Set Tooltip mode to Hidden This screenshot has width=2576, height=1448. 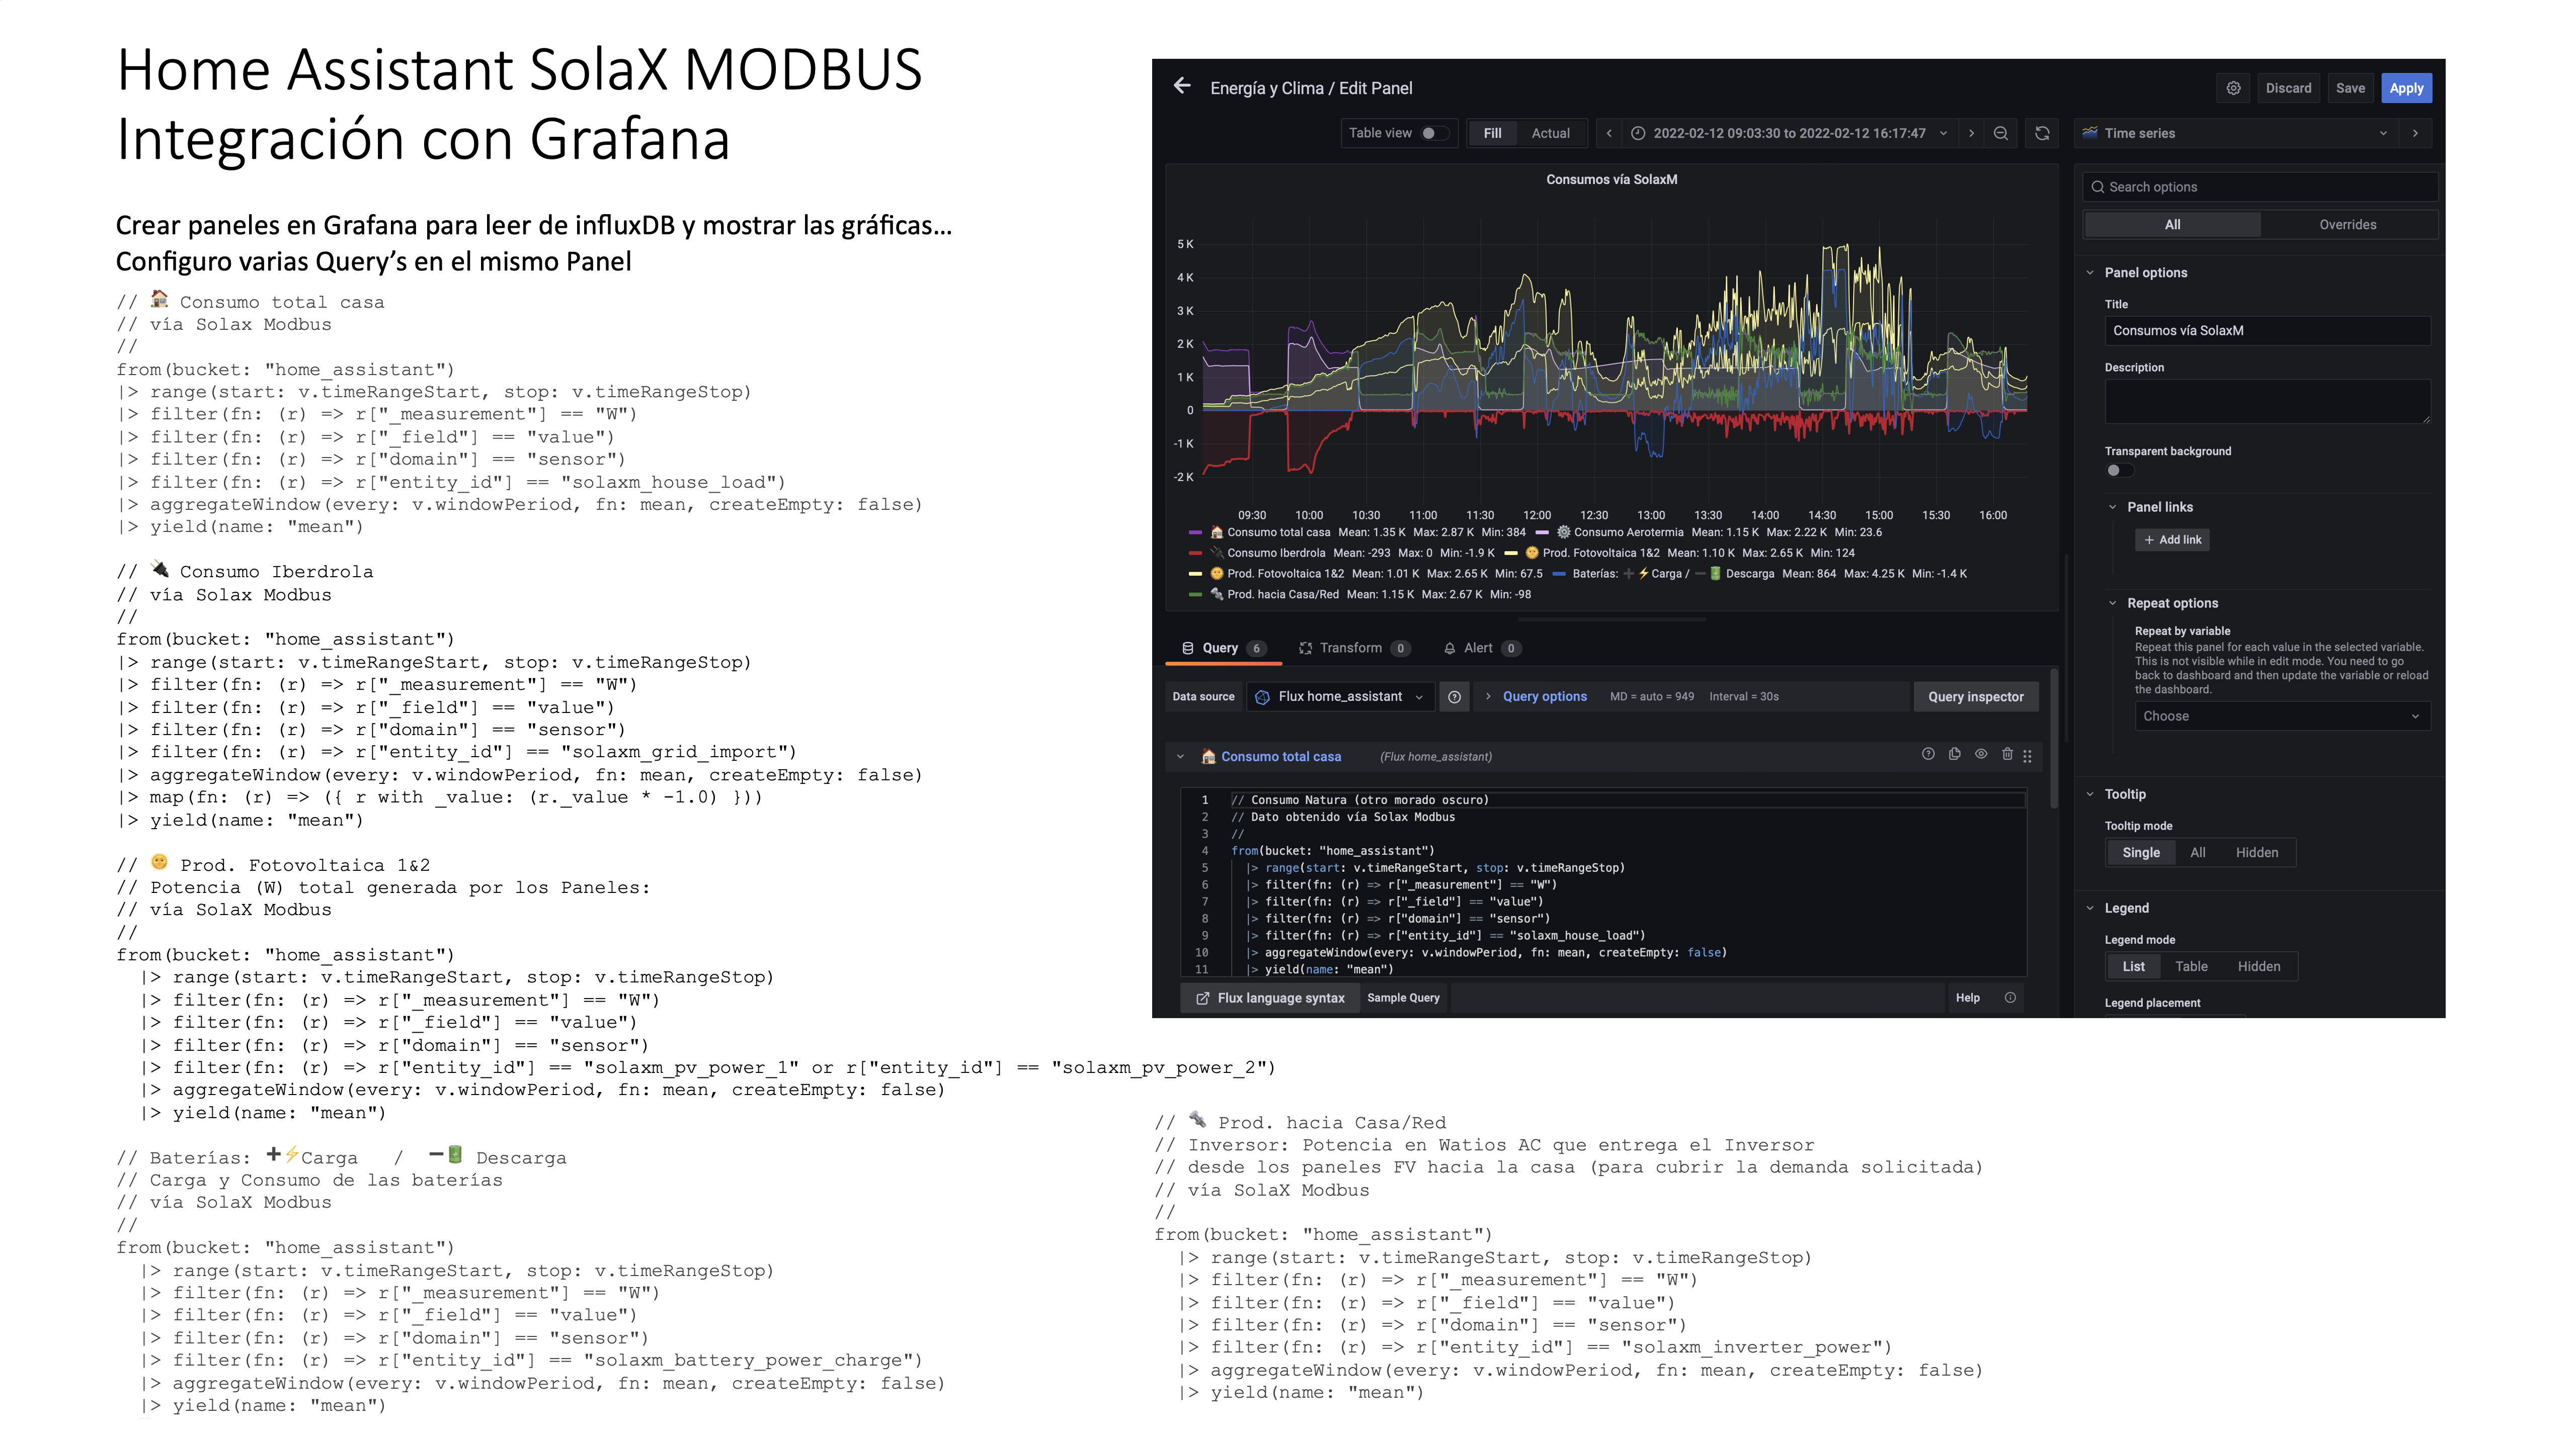click(2256, 852)
